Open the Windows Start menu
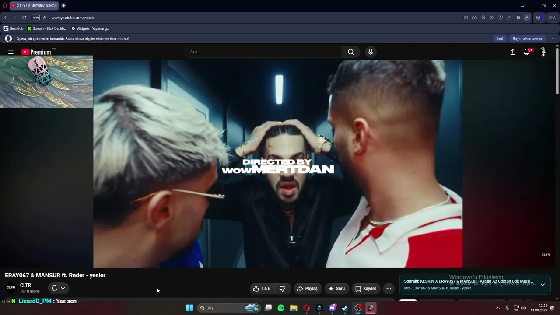The height and width of the screenshot is (315, 560). [189, 308]
